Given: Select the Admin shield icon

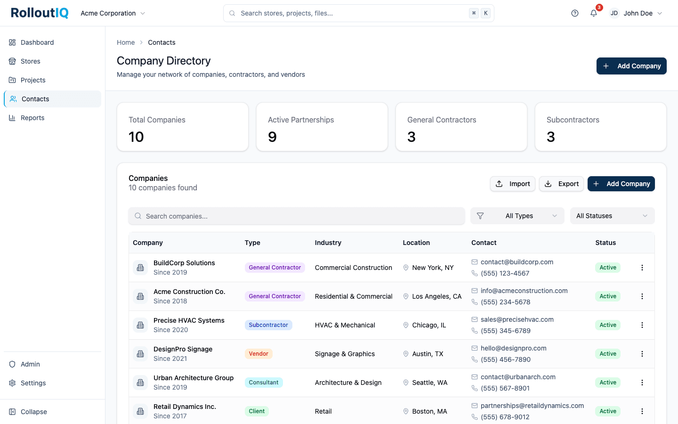Looking at the screenshot, I should tap(12, 364).
